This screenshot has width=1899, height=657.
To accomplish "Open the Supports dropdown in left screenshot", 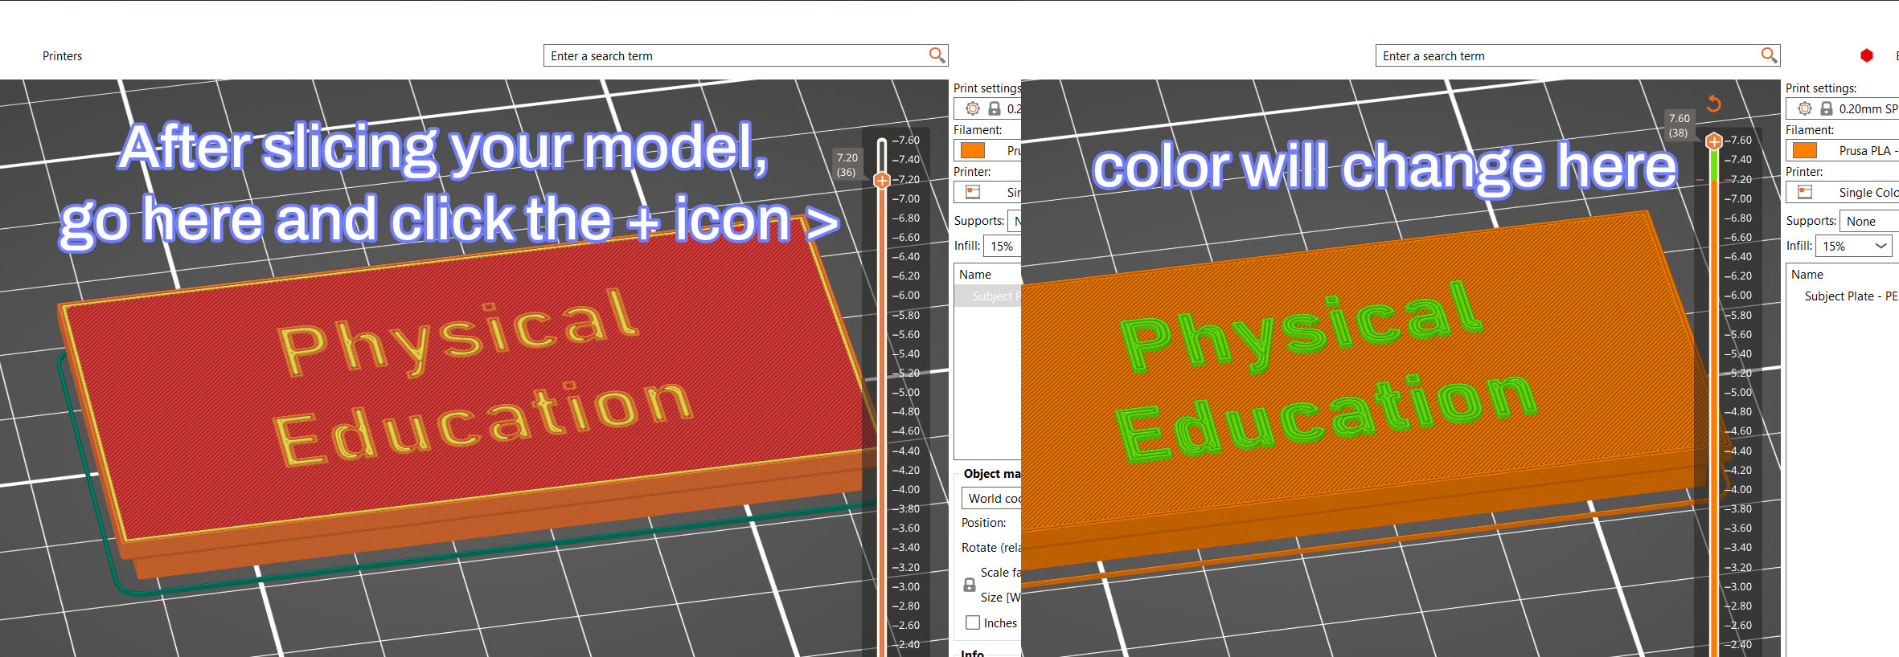I will click(1015, 221).
